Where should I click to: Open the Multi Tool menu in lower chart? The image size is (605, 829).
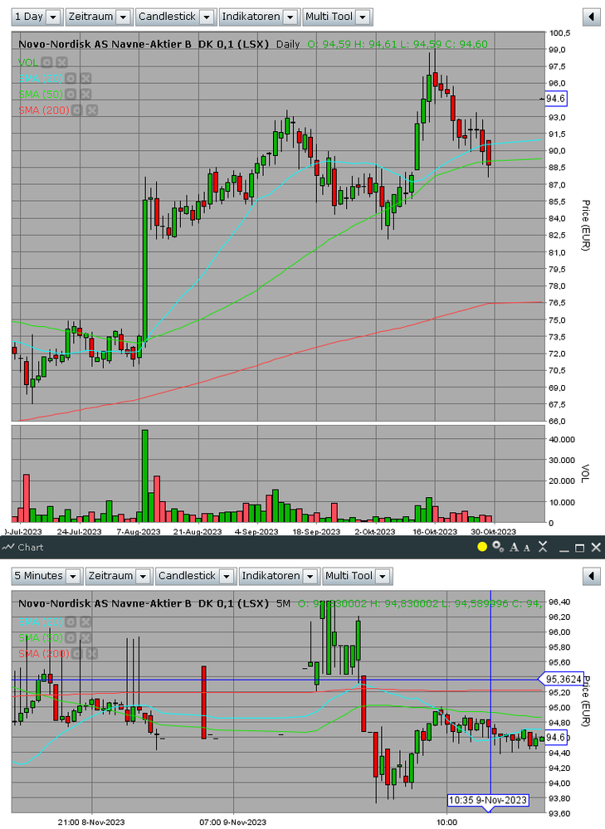pos(357,576)
